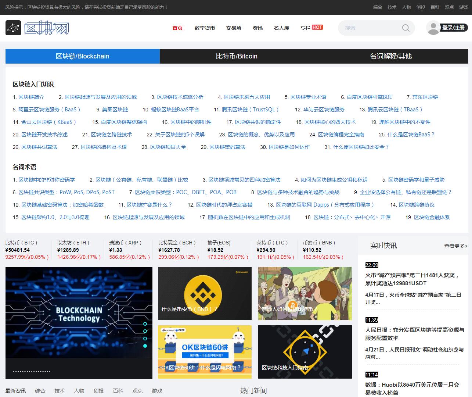Open the 什么是币安币（BNB）？ thumbnail
The height and width of the screenshot is (397, 472).
tap(205, 293)
